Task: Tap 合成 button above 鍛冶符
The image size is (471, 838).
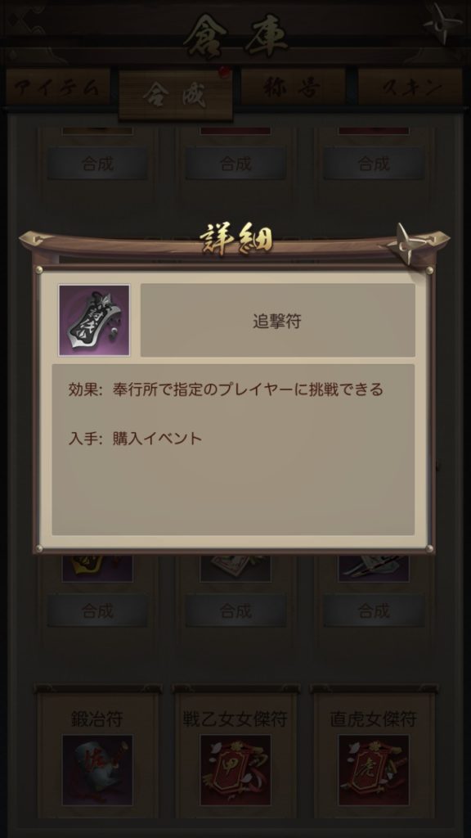Action: 98,610
